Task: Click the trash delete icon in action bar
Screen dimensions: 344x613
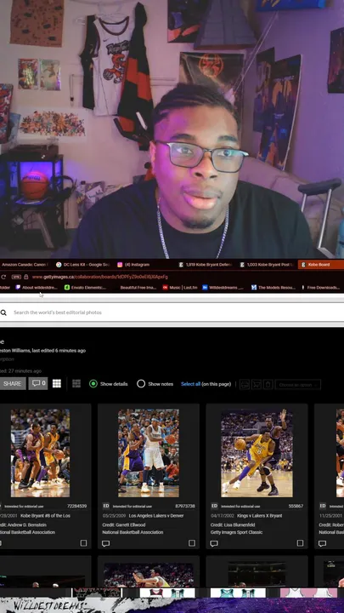Action: [268, 384]
